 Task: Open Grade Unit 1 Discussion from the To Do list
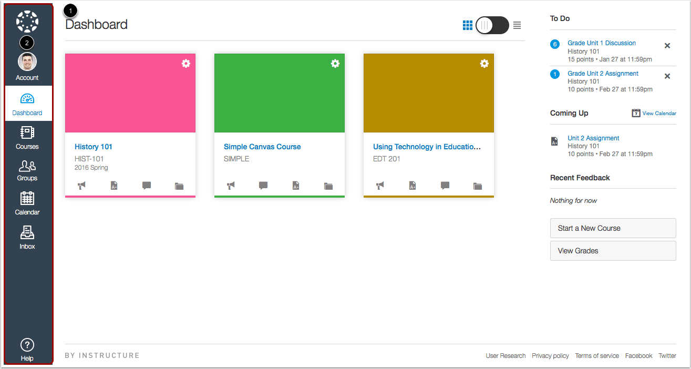pyautogui.click(x=601, y=43)
